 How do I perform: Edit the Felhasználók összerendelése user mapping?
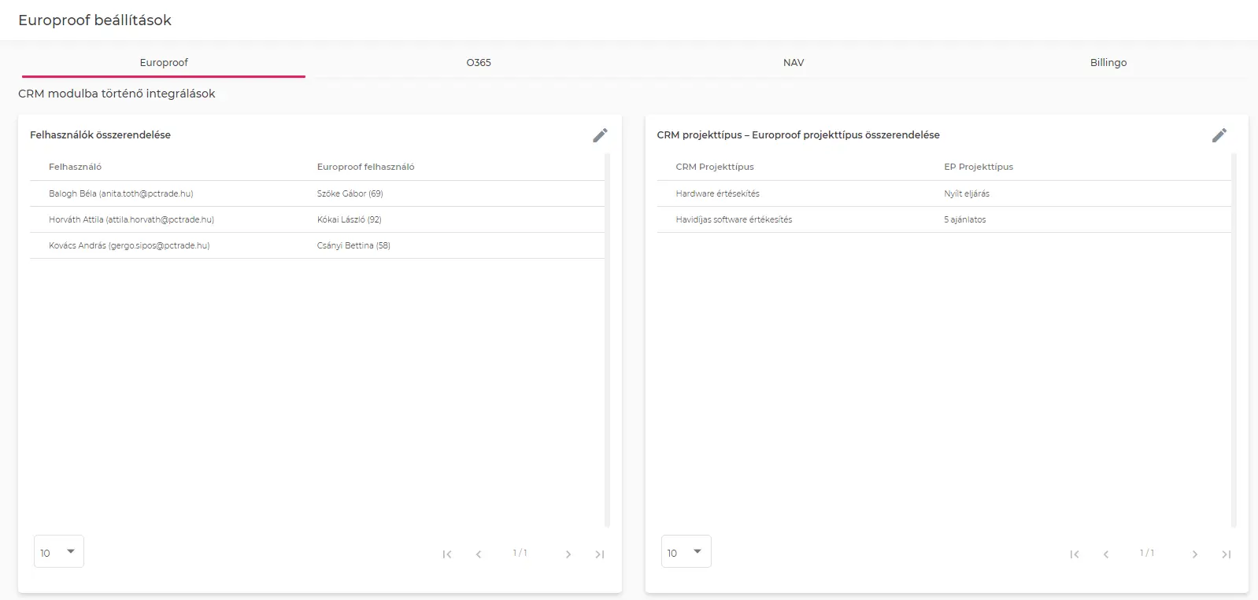600,135
